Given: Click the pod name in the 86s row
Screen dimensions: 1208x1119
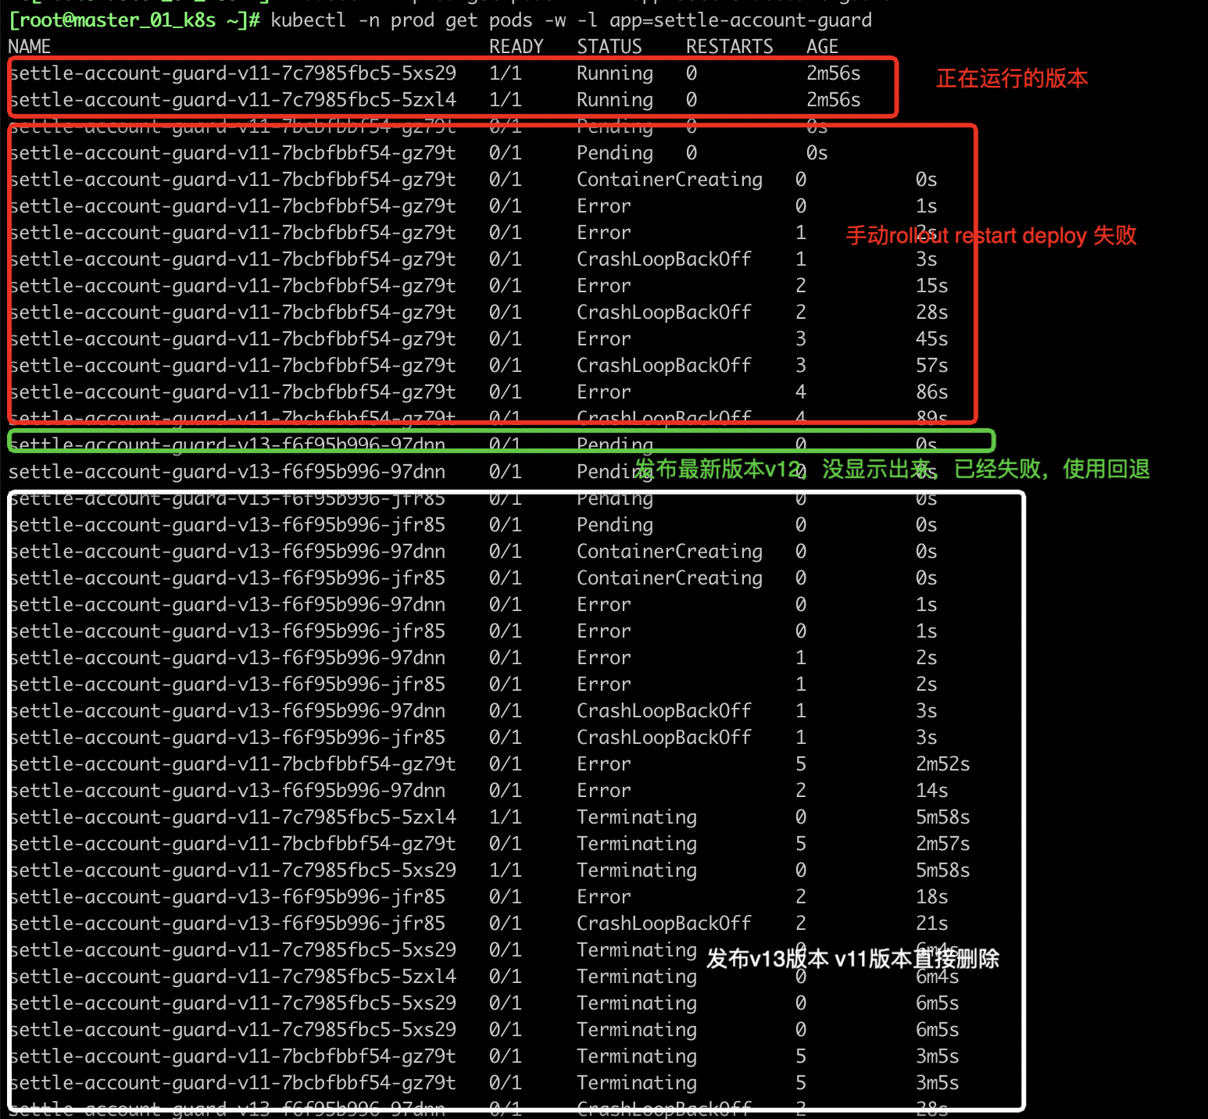Looking at the screenshot, I should 233,392.
